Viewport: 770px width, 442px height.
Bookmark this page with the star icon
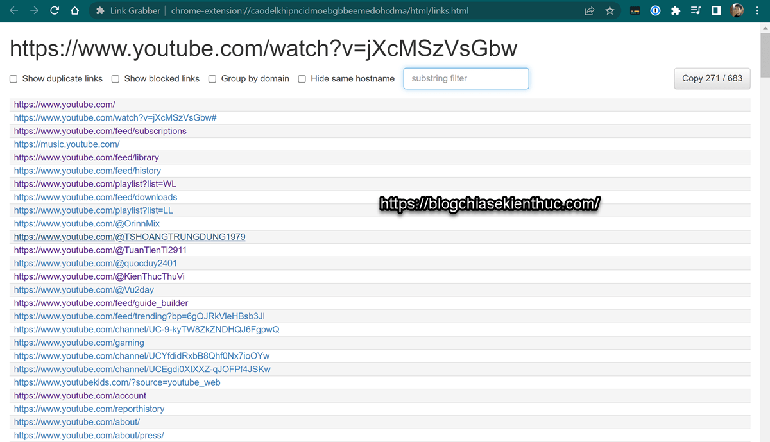(x=610, y=11)
